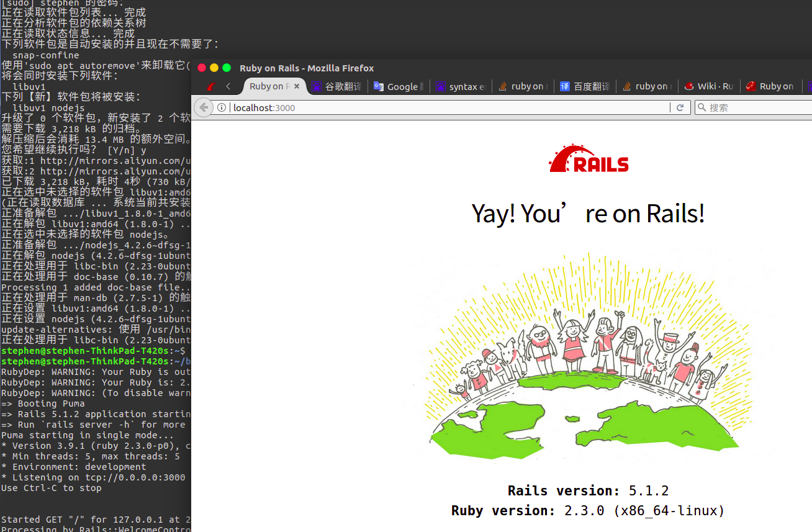Click terminal '您希望继续执行吗? [Y/n] y' line

pos(74,150)
